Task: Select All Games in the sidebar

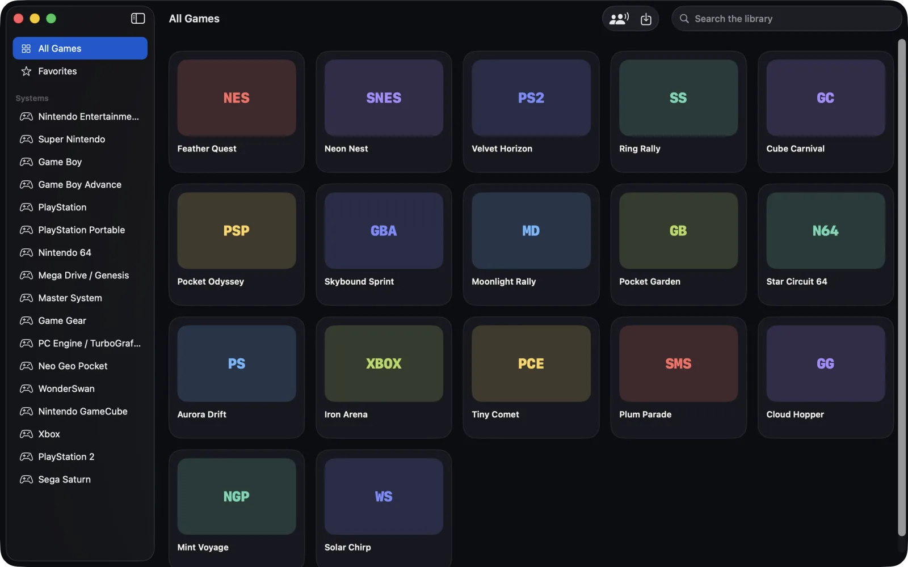Action: [80, 48]
